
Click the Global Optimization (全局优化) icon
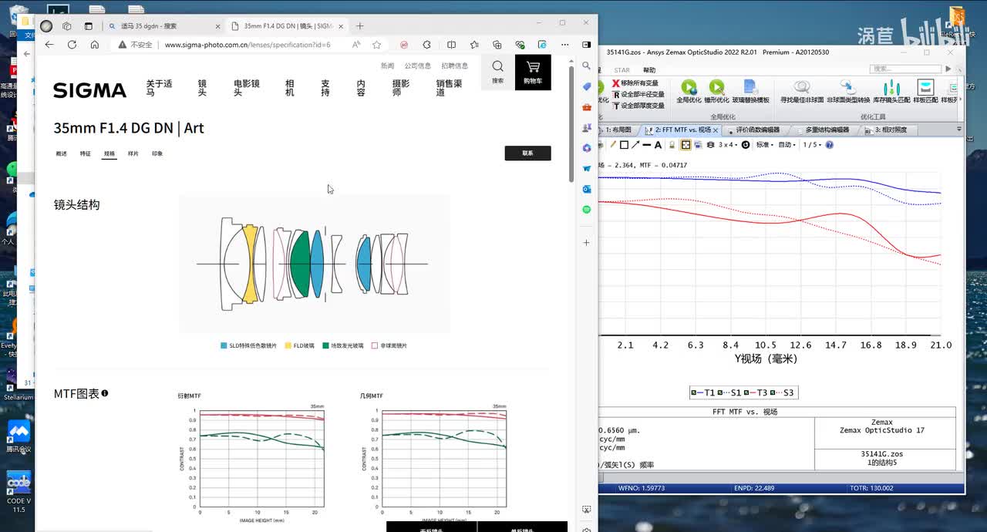pos(688,89)
